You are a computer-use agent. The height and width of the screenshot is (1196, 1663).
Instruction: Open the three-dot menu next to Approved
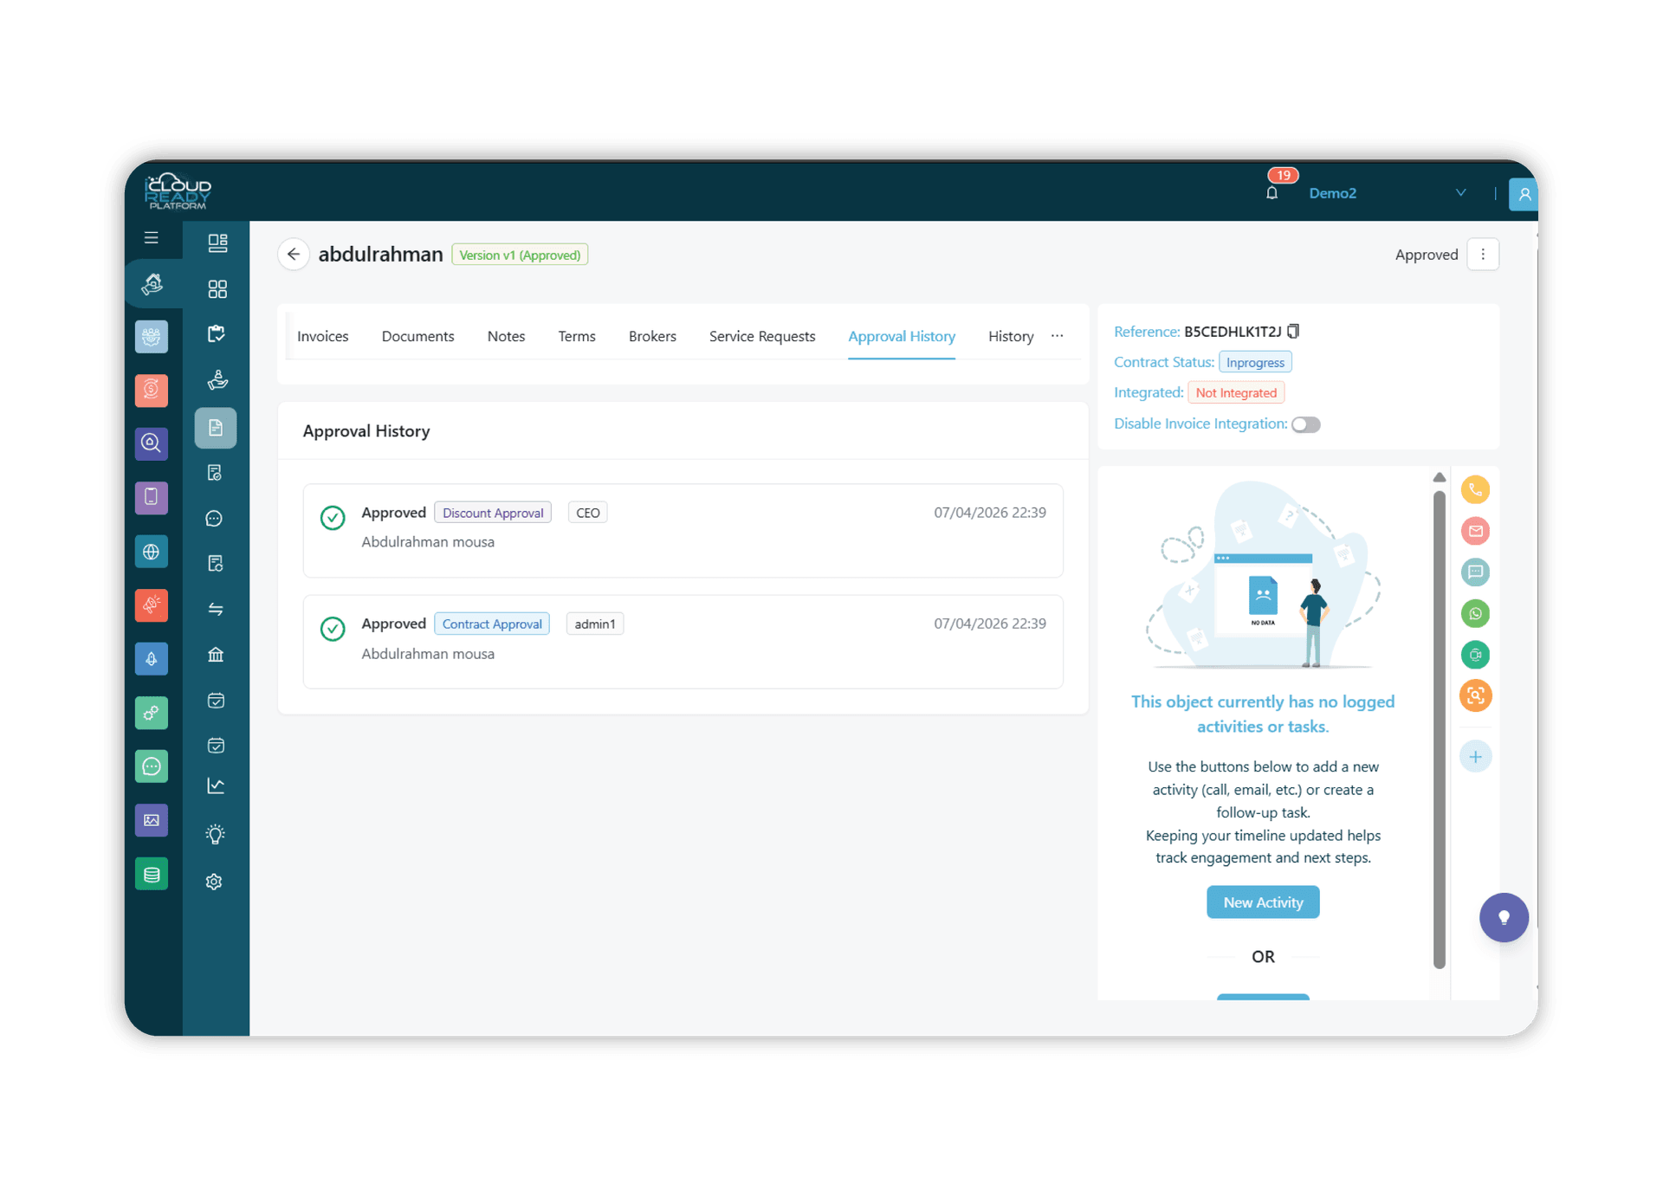coord(1483,255)
